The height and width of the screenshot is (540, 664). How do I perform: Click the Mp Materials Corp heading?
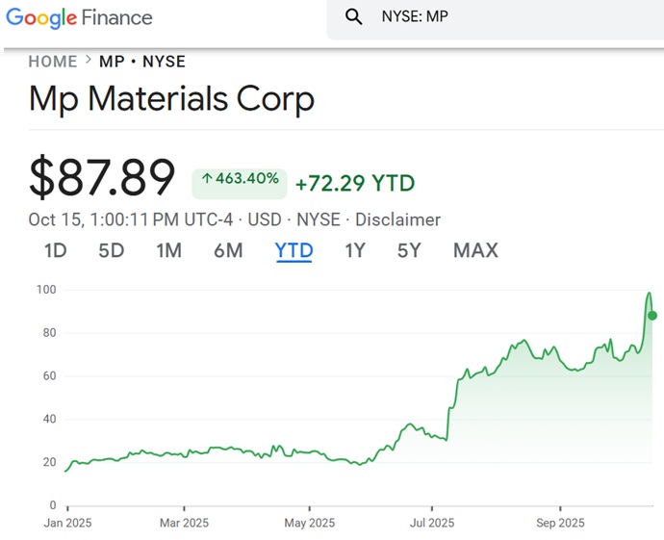(x=172, y=99)
